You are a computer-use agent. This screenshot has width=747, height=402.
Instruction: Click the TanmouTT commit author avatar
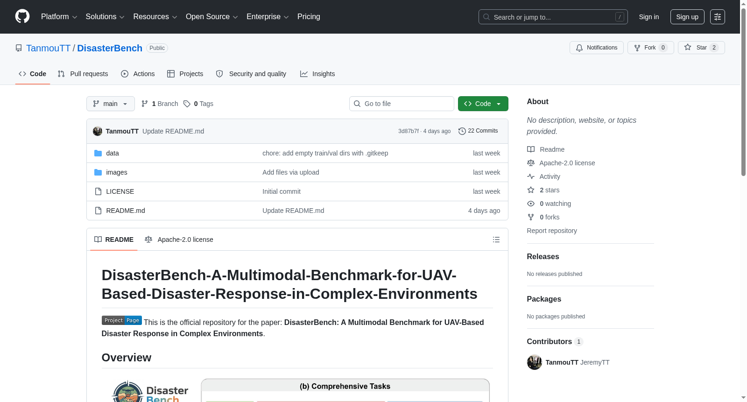pyautogui.click(x=98, y=131)
